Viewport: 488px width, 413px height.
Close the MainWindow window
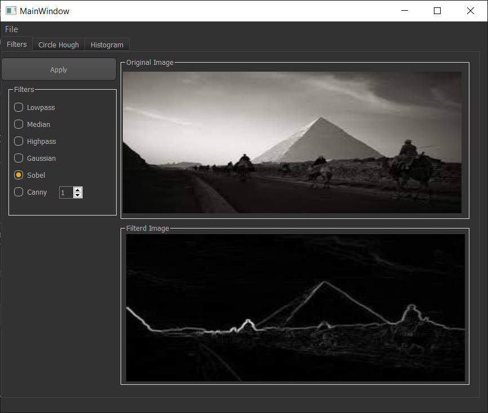point(471,11)
